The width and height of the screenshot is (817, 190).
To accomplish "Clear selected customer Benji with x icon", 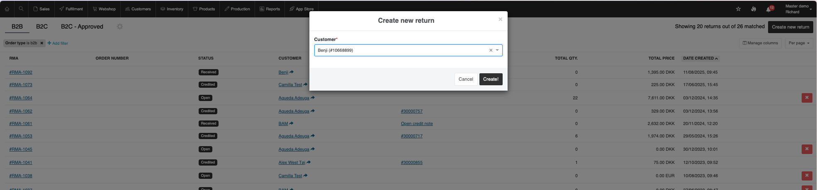I will pos(491,51).
